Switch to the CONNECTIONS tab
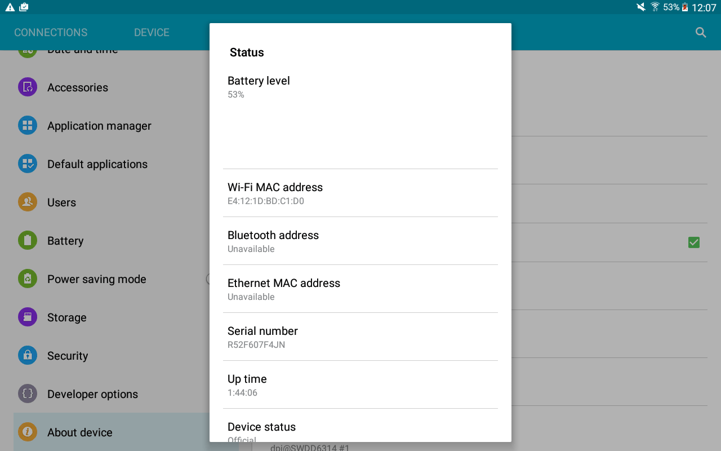The image size is (721, 451). click(51, 32)
